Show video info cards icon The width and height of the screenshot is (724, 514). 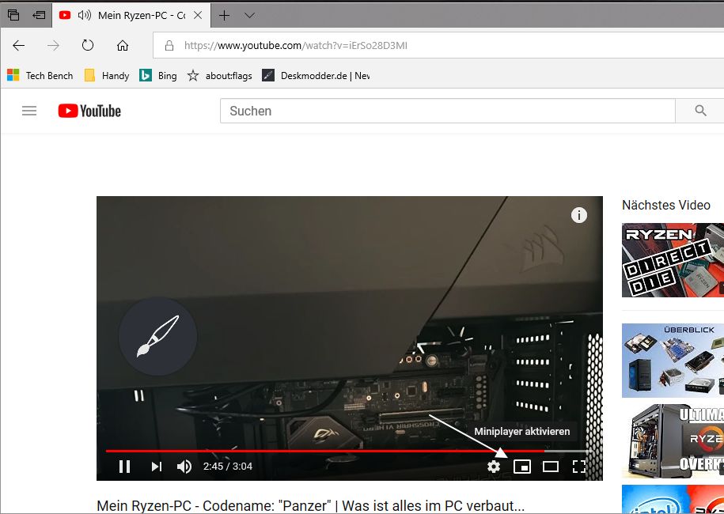[578, 215]
